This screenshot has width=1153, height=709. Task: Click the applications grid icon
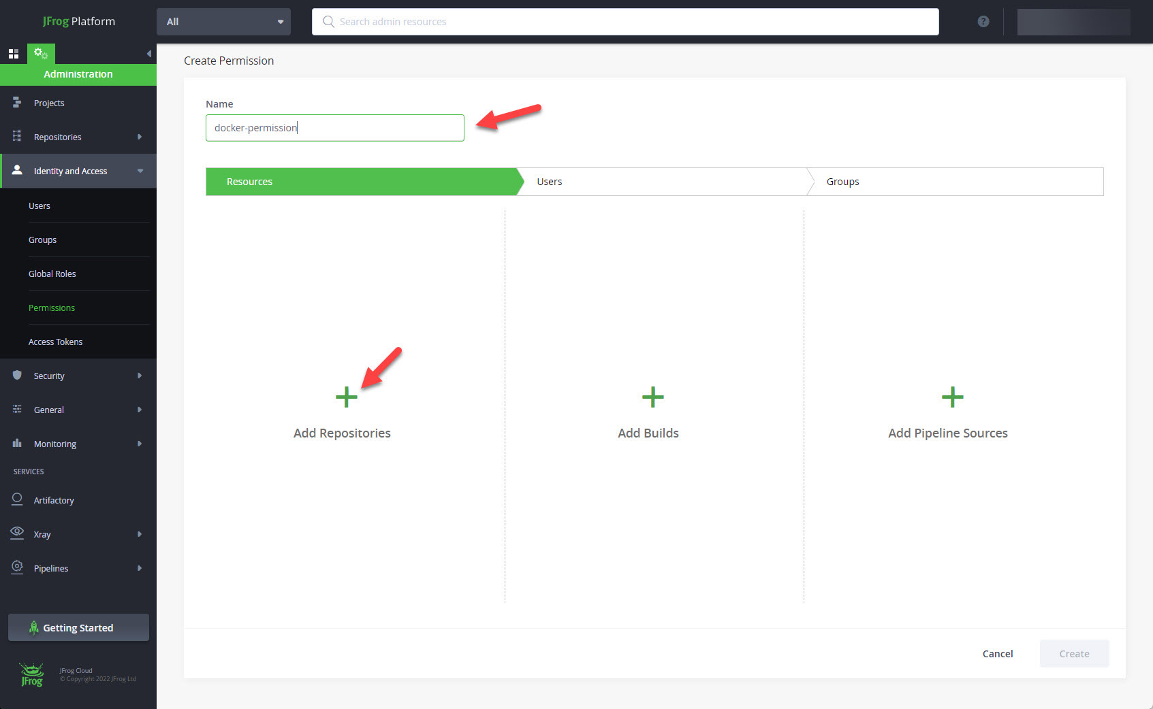click(13, 52)
